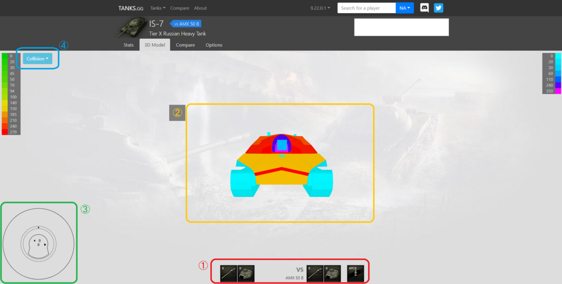This screenshot has height=284, width=562.
Task: Click the 70 green legend swatch
Action: point(4,85)
